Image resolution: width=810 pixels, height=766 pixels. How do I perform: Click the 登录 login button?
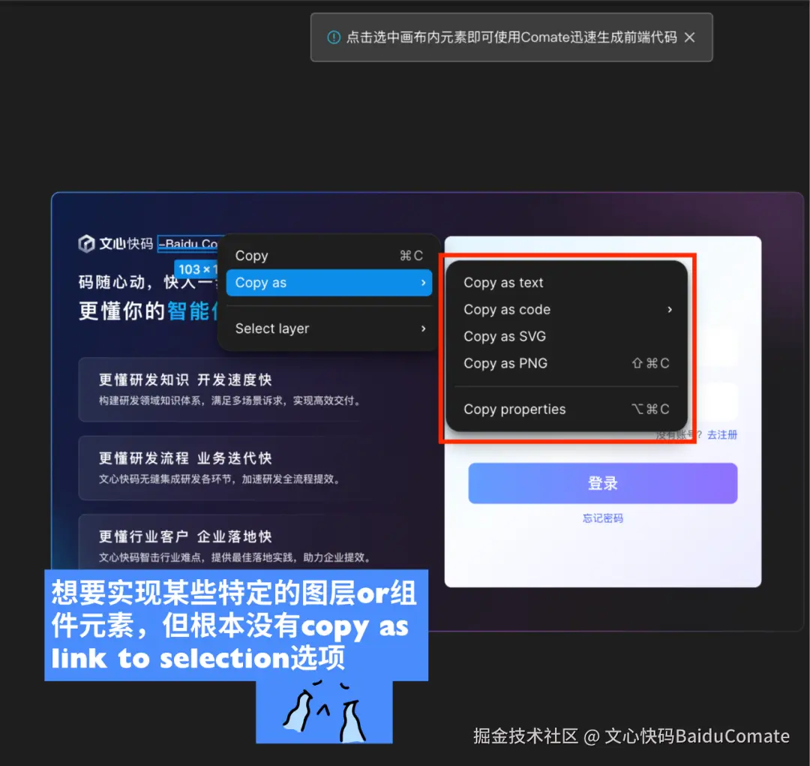coord(603,483)
